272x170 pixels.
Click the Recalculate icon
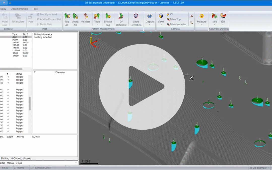tap(18, 18)
